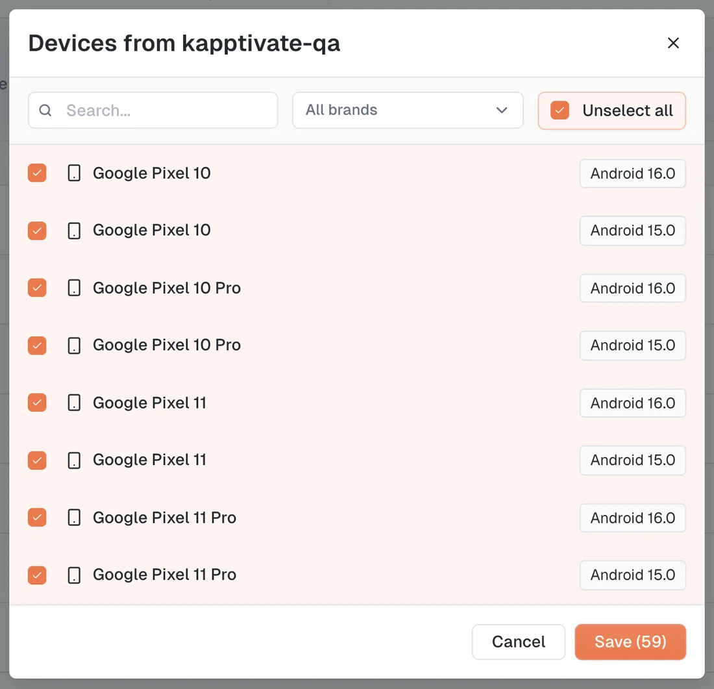Uncheck Google Pixel 10 with Android 16.0
This screenshot has width=714, height=689.
click(37, 173)
